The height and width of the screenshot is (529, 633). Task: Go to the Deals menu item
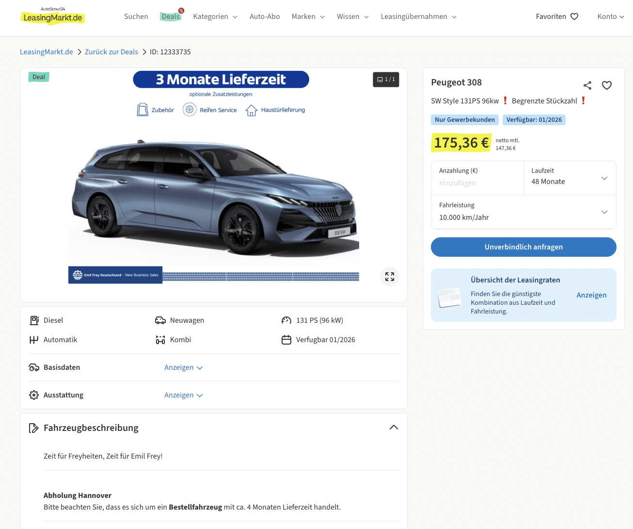pos(171,17)
